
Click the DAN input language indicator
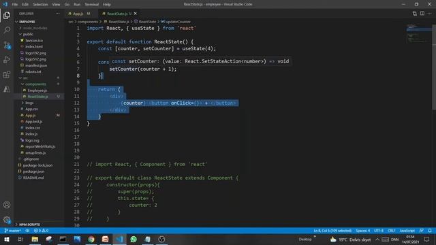(394, 239)
